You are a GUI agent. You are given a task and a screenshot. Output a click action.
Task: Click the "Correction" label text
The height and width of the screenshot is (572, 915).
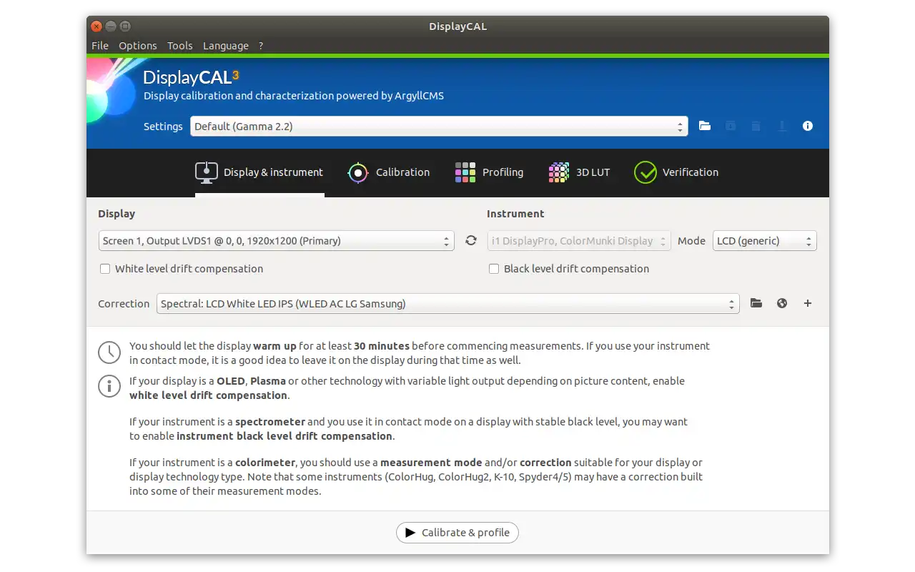click(124, 304)
